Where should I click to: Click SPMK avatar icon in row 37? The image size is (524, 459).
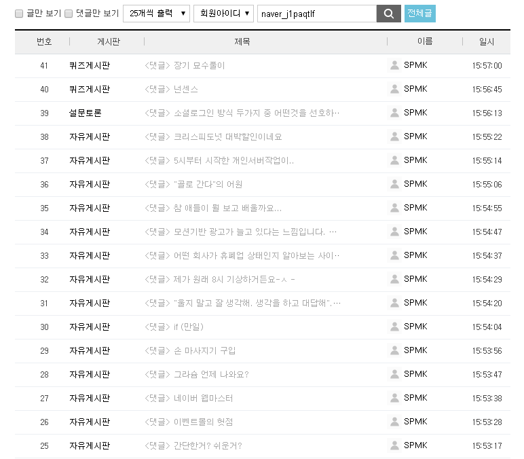[394, 160]
